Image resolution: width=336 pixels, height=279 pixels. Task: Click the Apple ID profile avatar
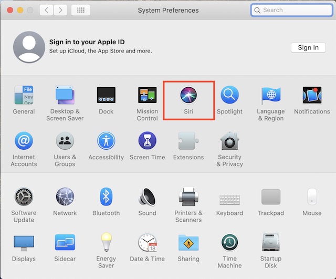[29, 47]
